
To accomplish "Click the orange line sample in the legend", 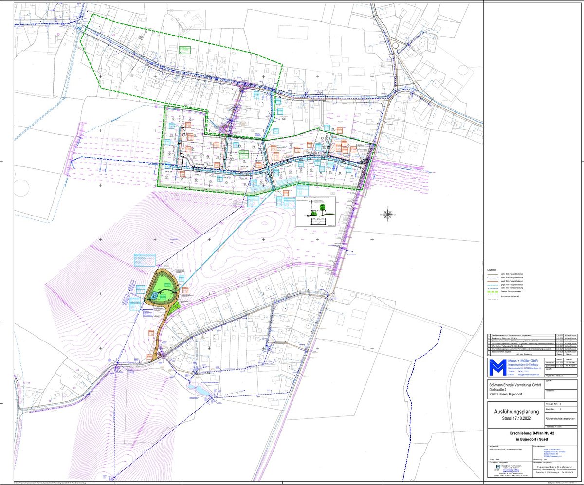I will coord(493,281).
